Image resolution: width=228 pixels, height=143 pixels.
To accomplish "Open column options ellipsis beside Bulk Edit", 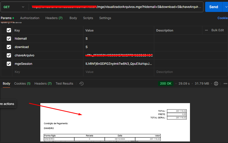I will point(206,30).
